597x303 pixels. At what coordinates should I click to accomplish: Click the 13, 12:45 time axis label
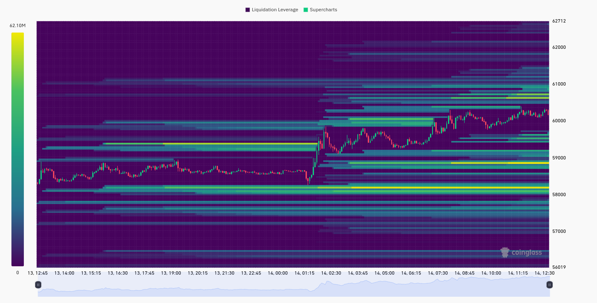tap(38, 273)
